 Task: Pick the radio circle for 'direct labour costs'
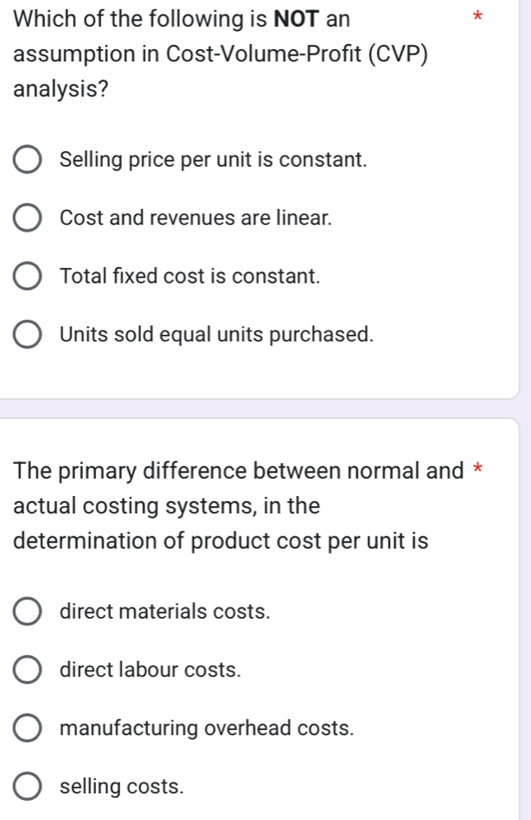pos(29,670)
